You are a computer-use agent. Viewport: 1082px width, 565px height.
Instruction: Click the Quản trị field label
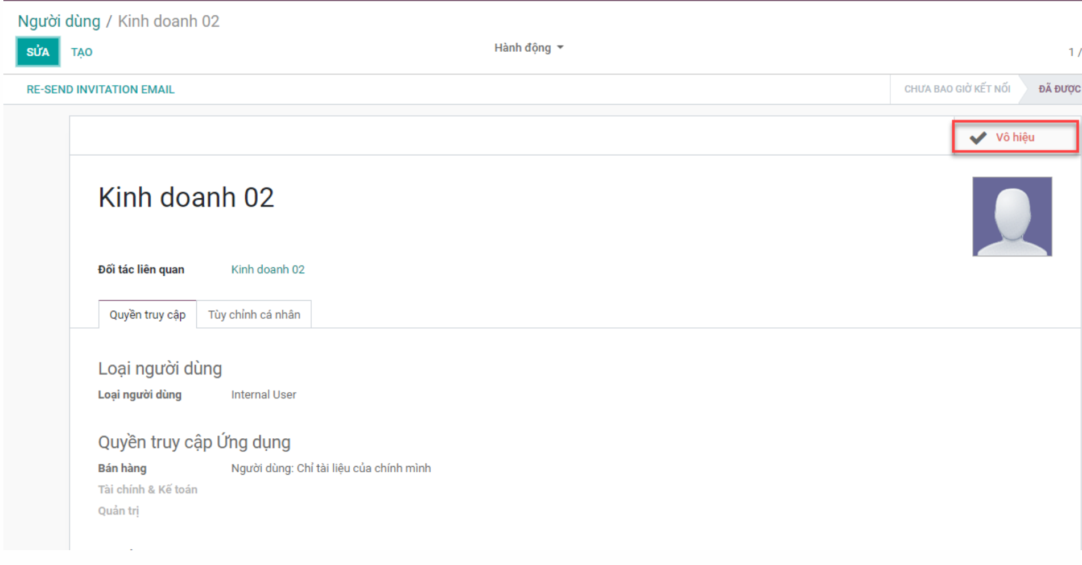118,510
